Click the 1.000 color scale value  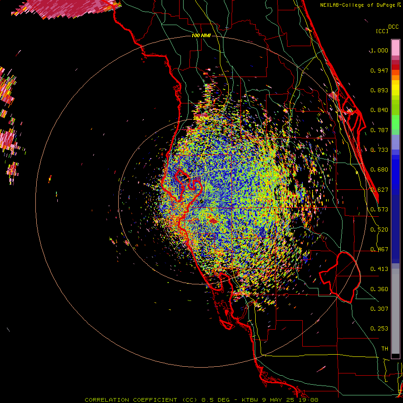(x=379, y=50)
